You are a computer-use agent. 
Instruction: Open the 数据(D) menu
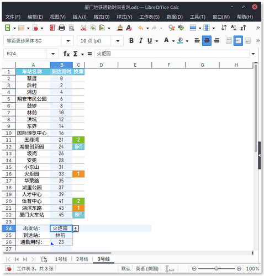pyautogui.click(x=175, y=17)
